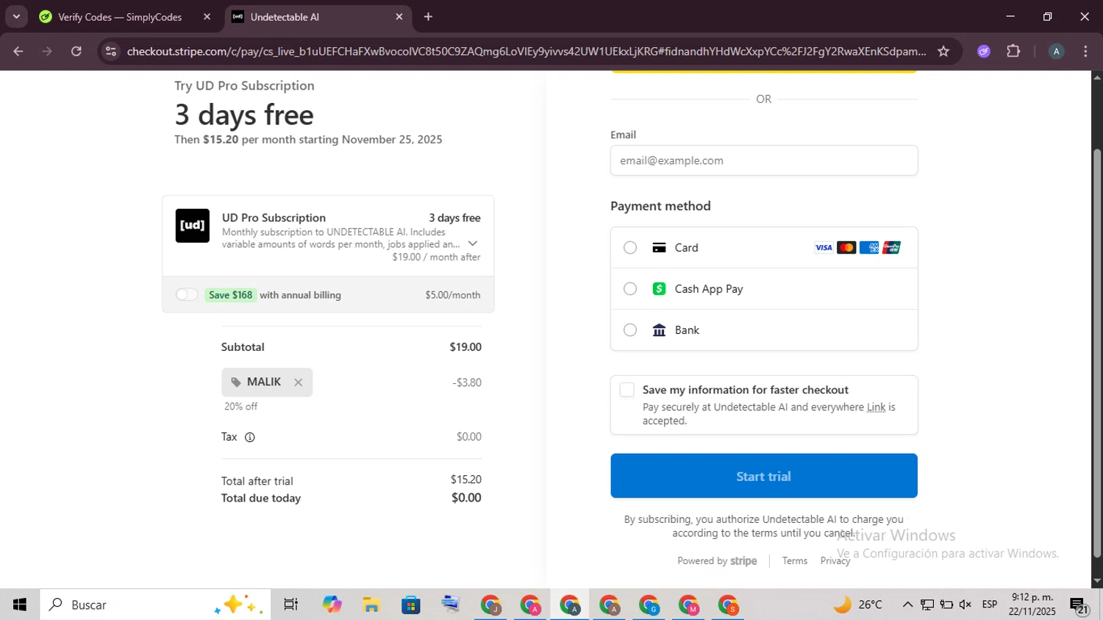Open a new browser tab
This screenshot has width=1103, height=620.
click(428, 17)
